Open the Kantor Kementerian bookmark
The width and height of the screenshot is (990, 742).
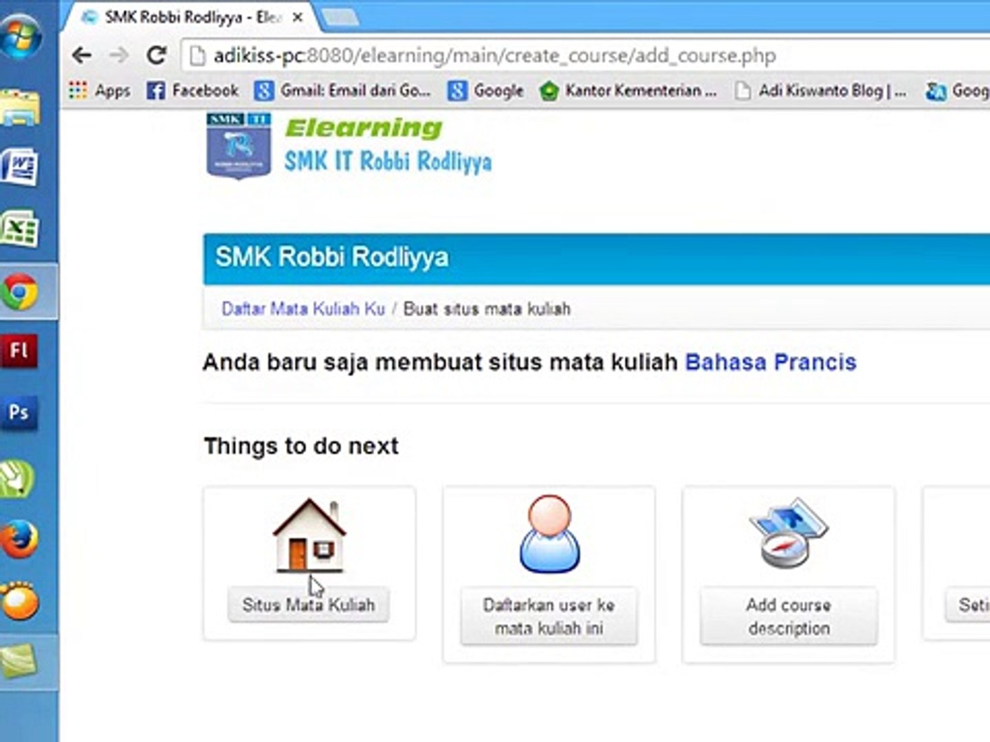tap(628, 91)
